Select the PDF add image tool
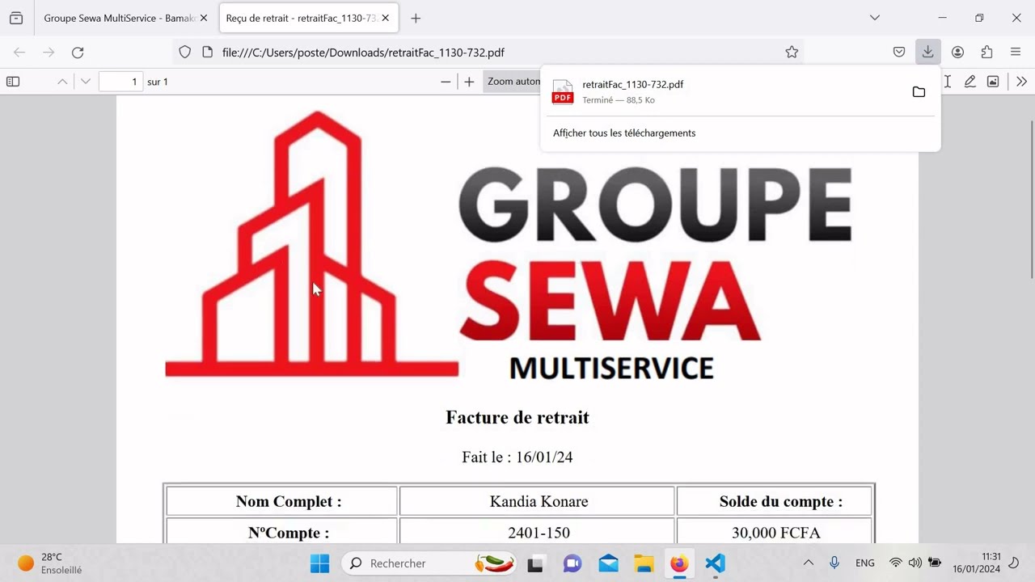This screenshot has height=582, width=1035. click(x=993, y=82)
